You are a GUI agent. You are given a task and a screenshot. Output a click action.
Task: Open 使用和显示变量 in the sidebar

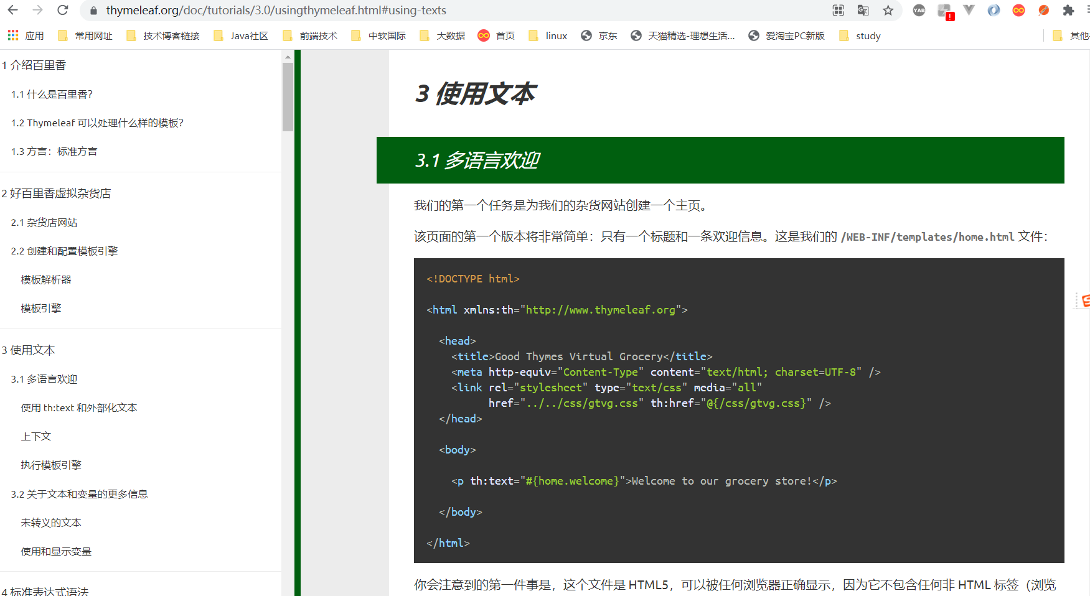(56, 552)
